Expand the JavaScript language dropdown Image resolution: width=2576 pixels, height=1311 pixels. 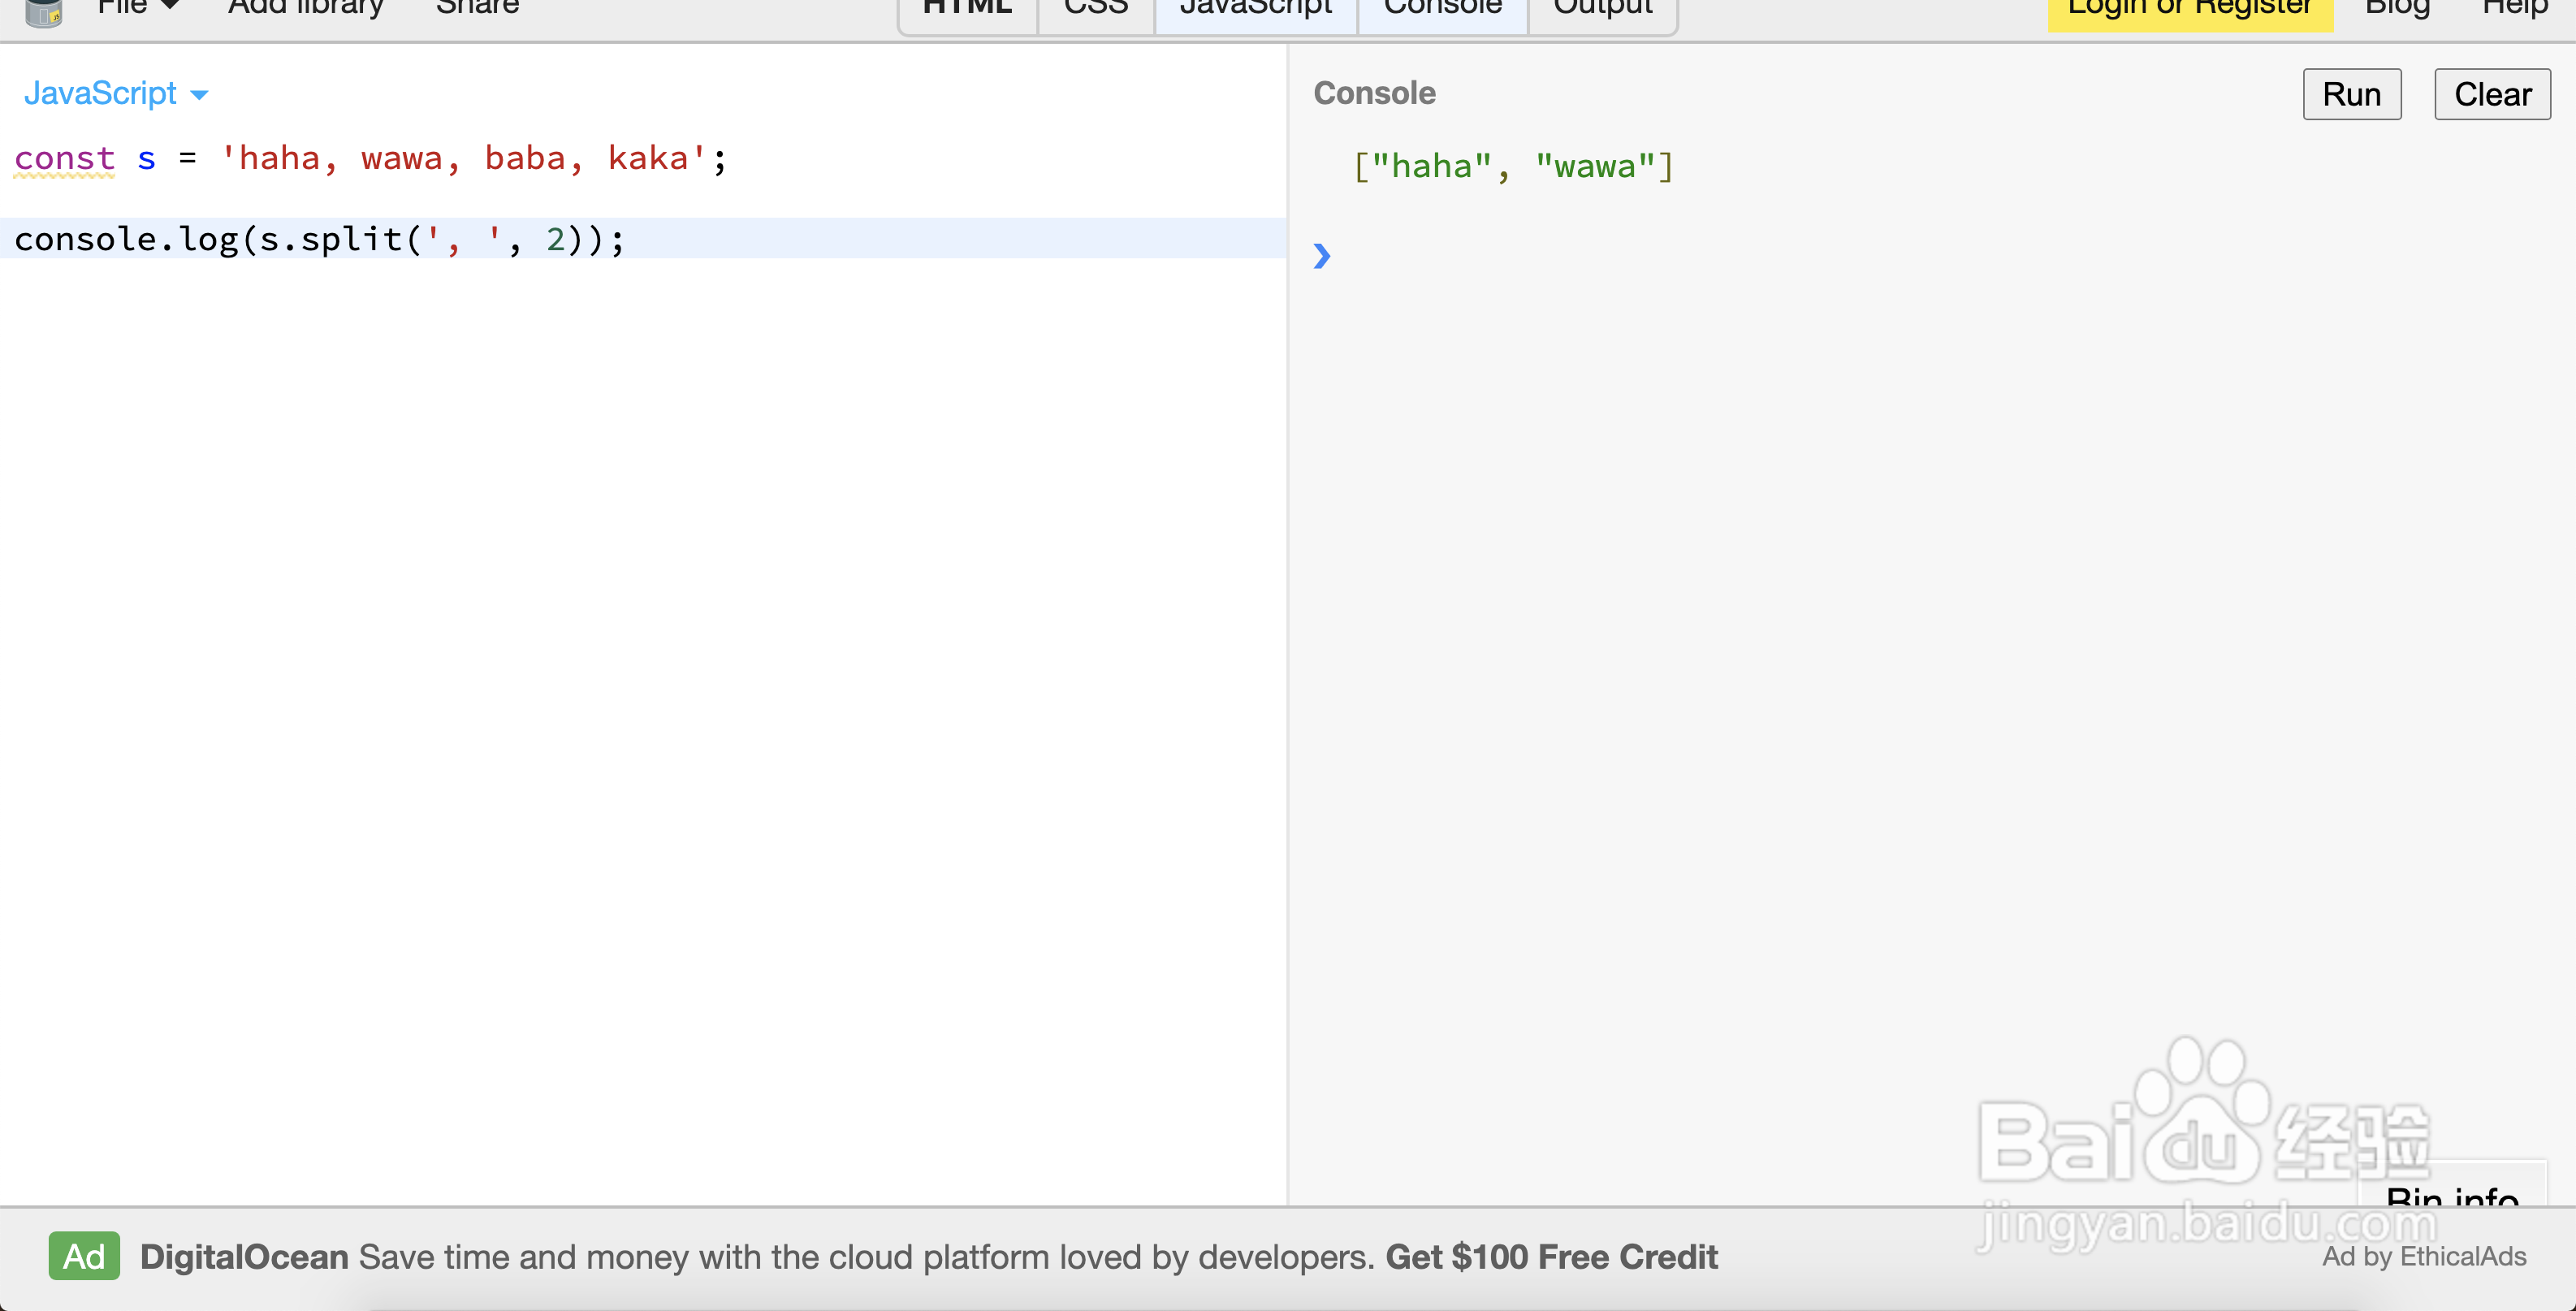[x=115, y=93]
